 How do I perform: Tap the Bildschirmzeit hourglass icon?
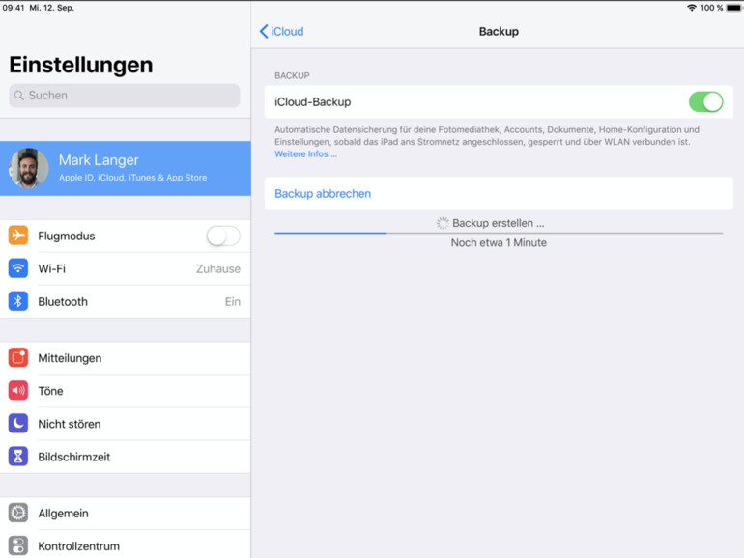18,457
